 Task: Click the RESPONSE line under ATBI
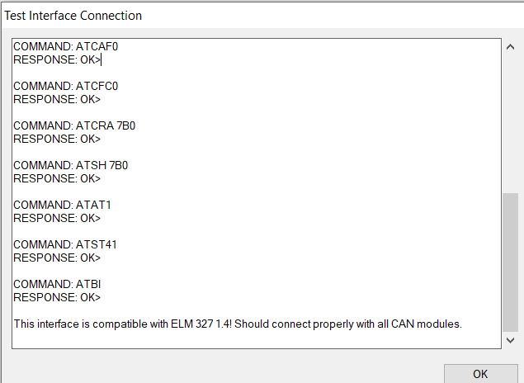[x=56, y=297]
